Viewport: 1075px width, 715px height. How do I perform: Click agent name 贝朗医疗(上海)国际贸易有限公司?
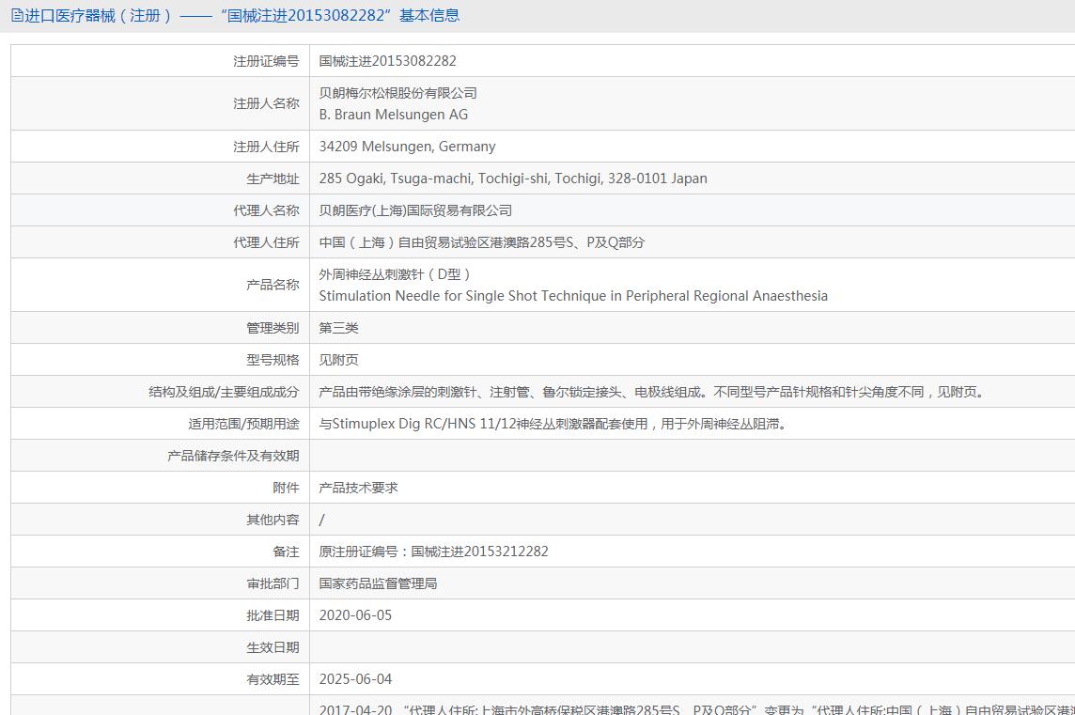coord(415,210)
